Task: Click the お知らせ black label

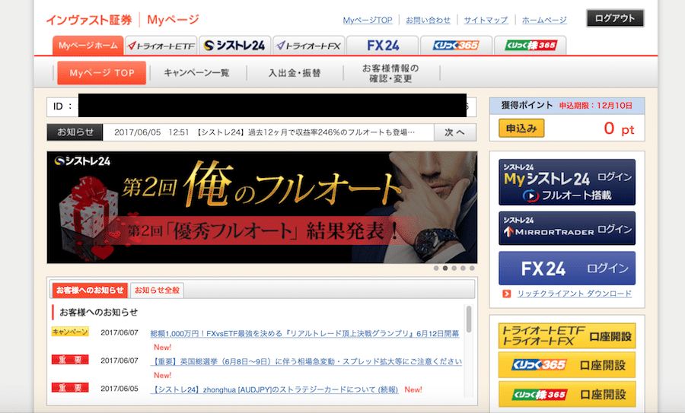Action: (x=75, y=132)
